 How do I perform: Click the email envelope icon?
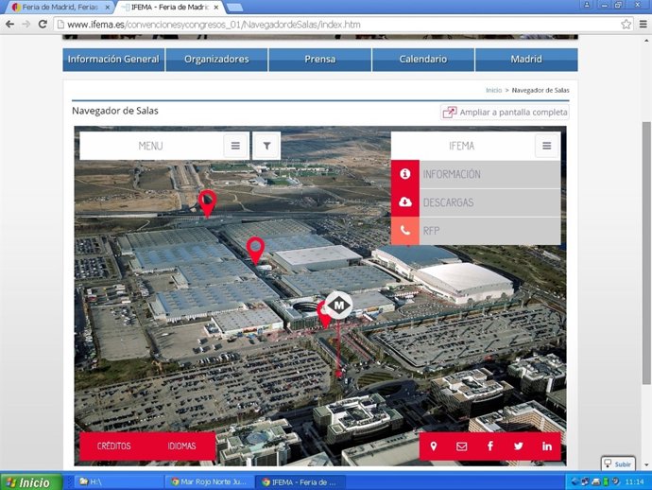point(462,446)
